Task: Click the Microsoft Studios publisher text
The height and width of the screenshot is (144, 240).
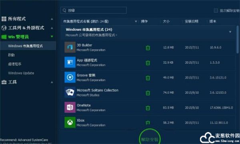Action: point(88,95)
